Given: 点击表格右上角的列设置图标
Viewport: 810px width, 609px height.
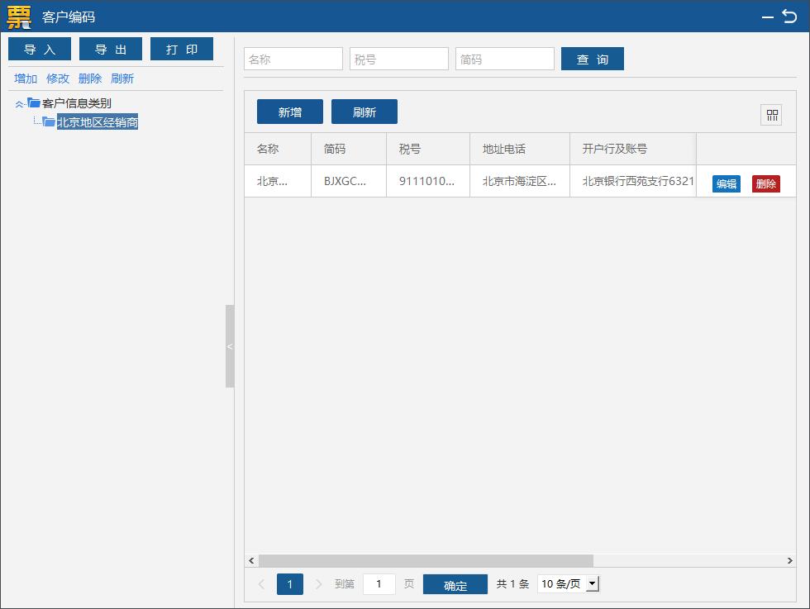Looking at the screenshot, I should pyautogui.click(x=771, y=115).
